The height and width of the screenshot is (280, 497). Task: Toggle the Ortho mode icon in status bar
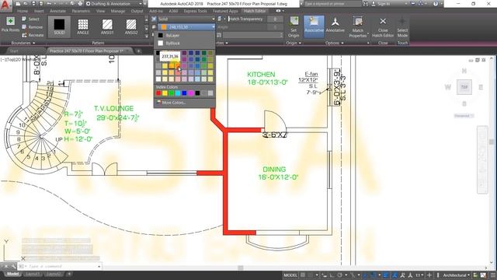332,275
